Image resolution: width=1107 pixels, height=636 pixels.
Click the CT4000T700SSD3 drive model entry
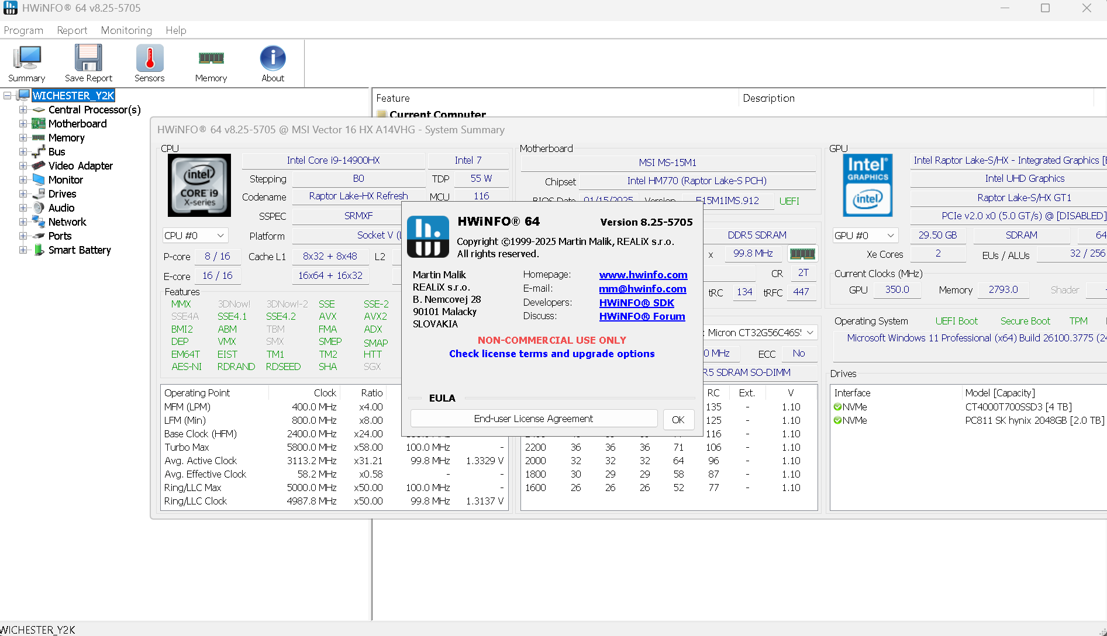pyautogui.click(x=1019, y=407)
